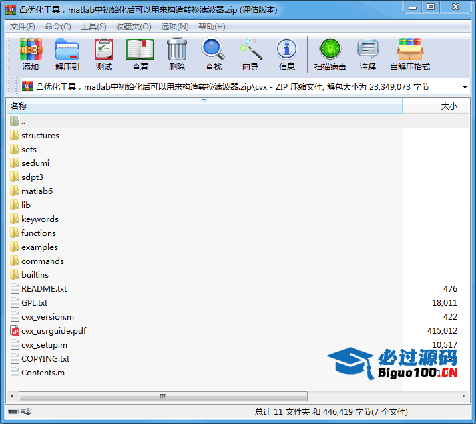This screenshot has width=476, height=424.
Task: Click the Find (查找) magnifier icon
Action: tap(213, 49)
